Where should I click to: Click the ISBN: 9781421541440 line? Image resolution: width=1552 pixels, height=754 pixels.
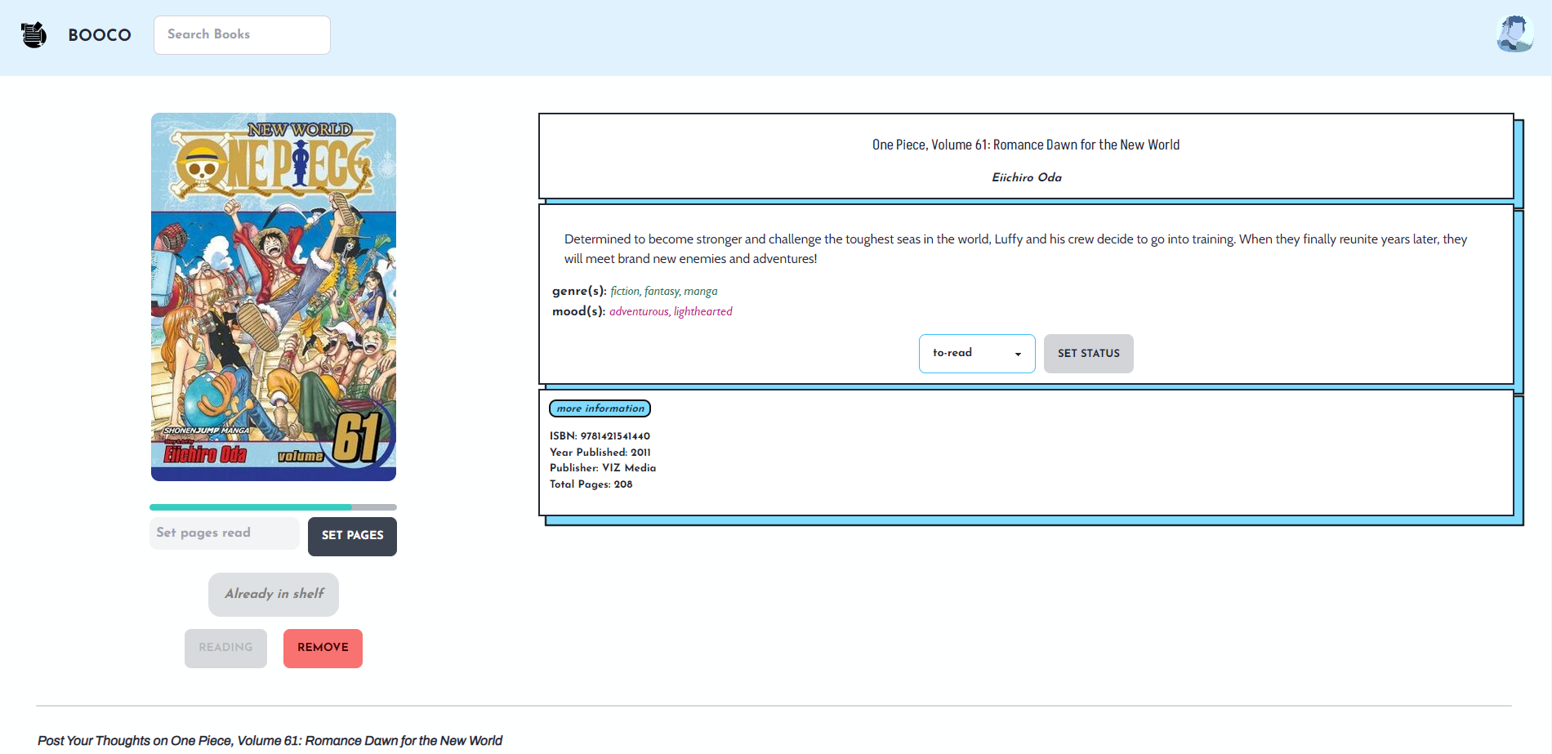click(x=600, y=436)
